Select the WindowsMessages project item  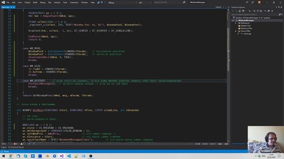pos(246,20)
